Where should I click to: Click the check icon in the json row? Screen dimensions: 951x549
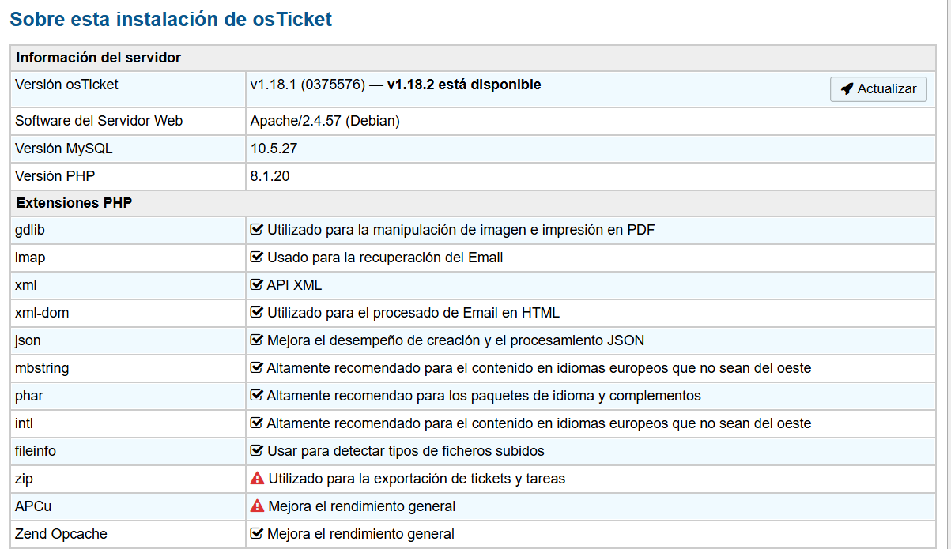[256, 340]
